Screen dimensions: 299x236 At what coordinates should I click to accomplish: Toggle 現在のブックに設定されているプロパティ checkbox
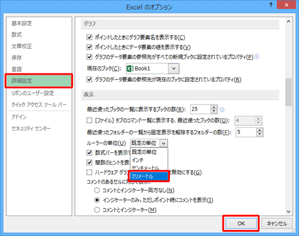(89, 79)
